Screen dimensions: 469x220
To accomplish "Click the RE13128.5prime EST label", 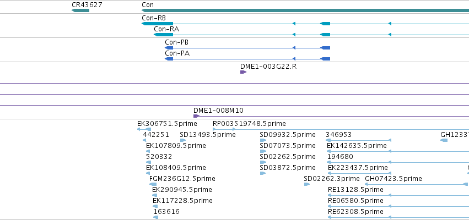I will click(355, 190).
